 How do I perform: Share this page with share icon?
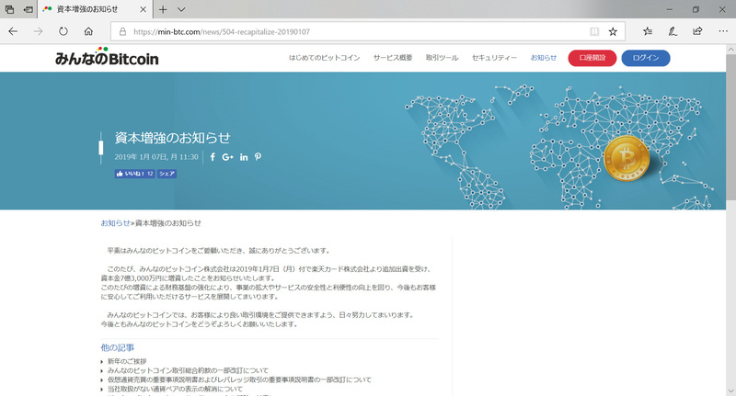click(x=697, y=31)
